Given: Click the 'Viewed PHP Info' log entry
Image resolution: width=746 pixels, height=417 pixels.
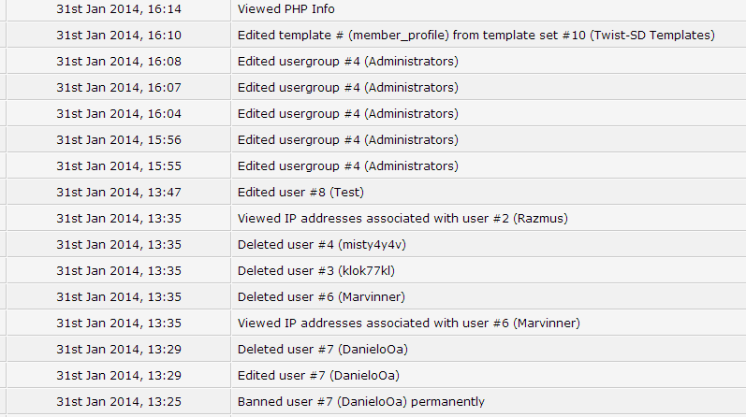Looking at the screenshot, I should pos(285,9).
